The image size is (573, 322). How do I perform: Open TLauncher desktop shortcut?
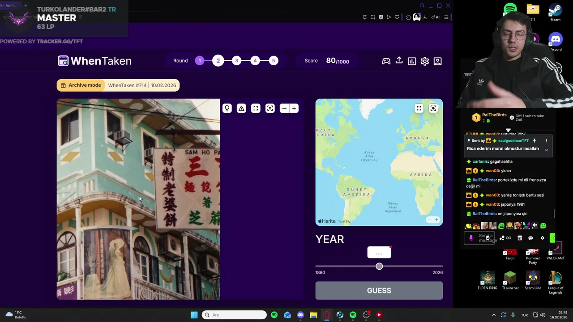[x=510, y=280]
